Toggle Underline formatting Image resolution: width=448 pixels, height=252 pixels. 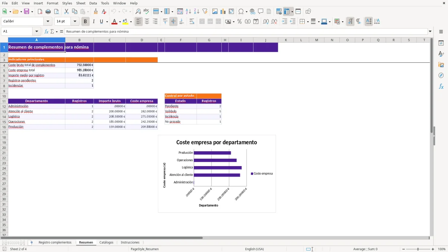101,22
